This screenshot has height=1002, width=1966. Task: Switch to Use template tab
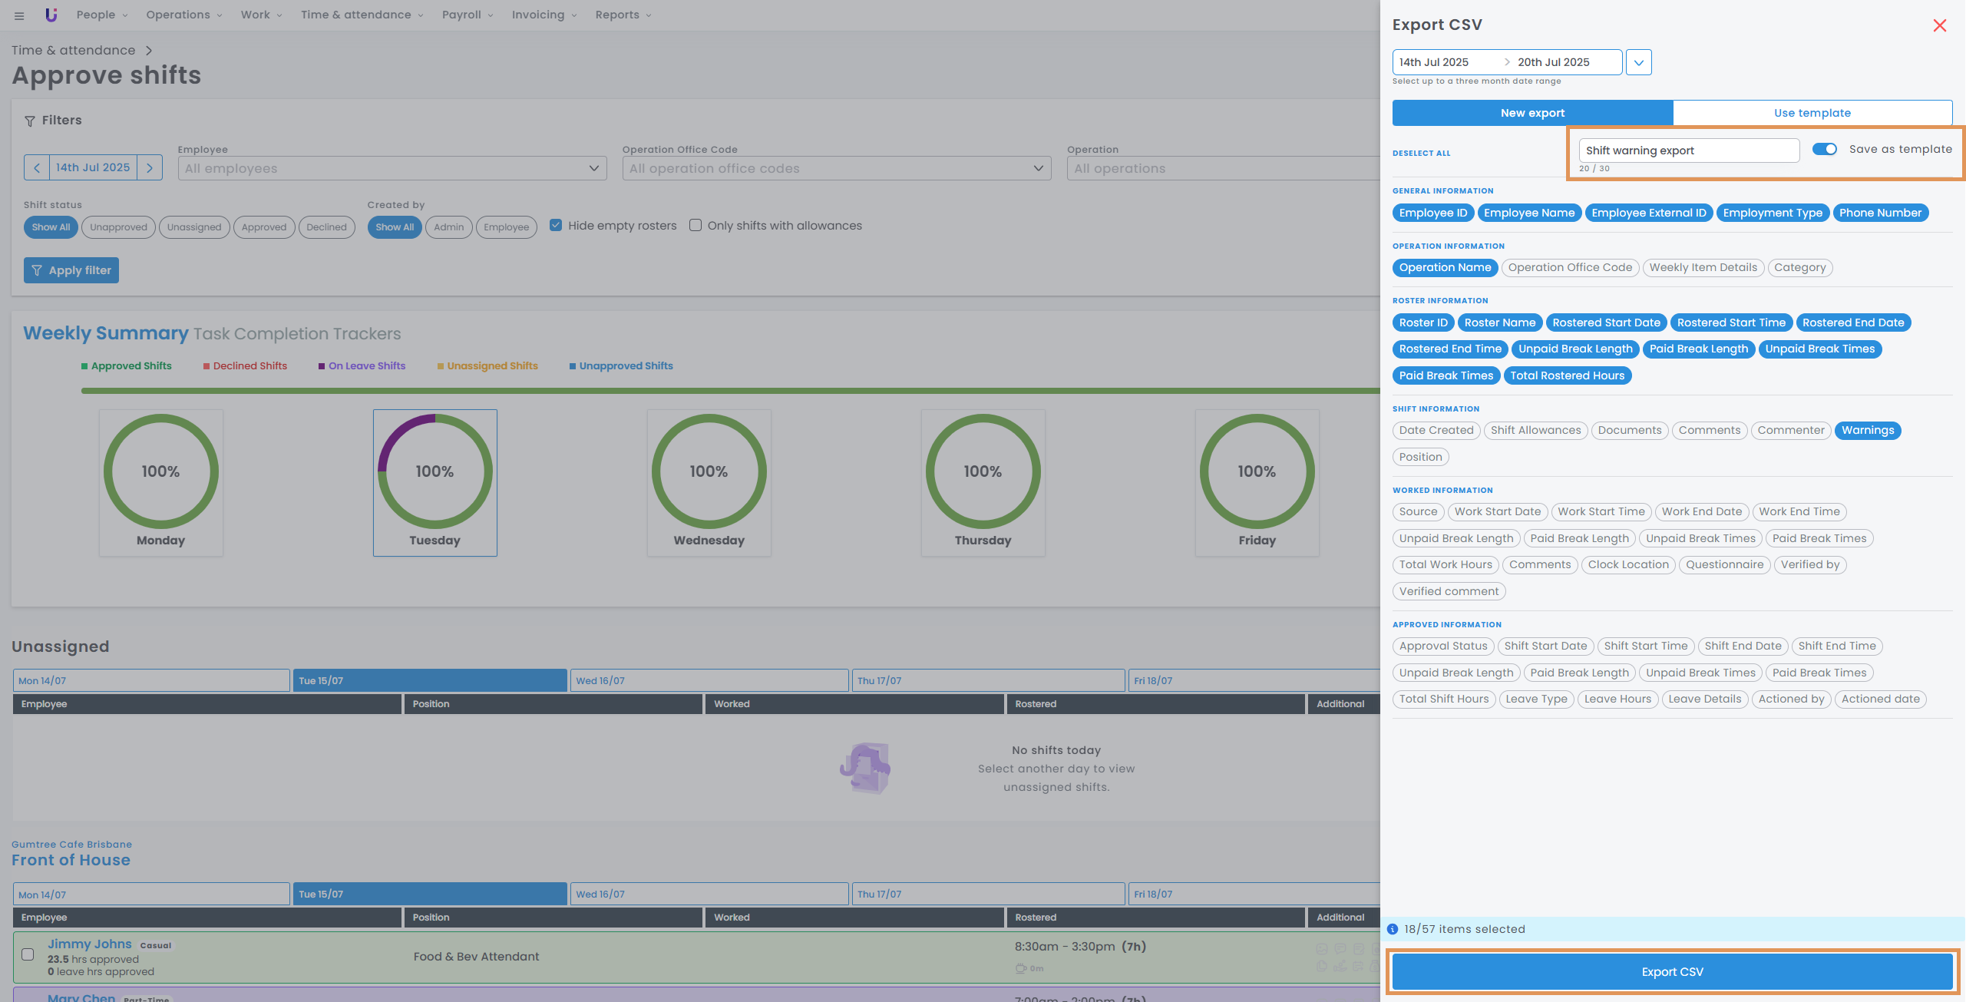pyautogui.click(x=1812, y=113)
